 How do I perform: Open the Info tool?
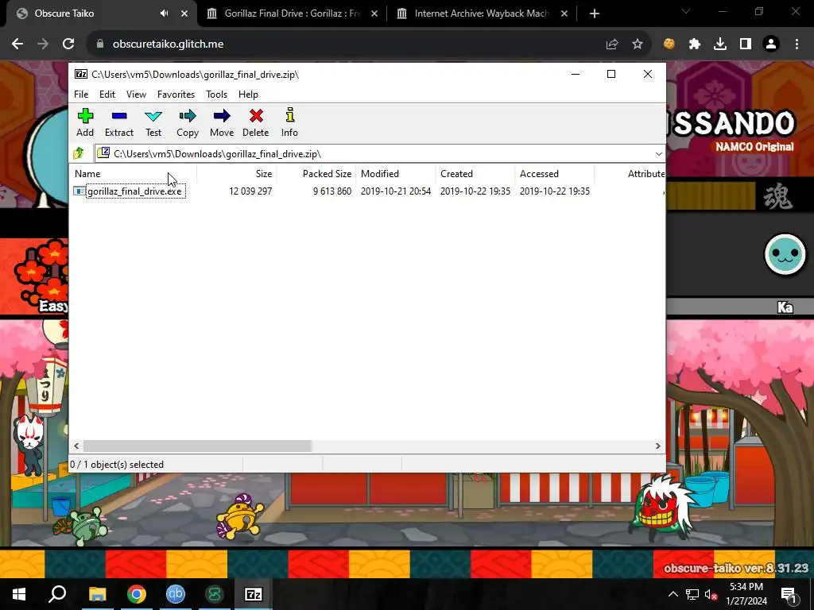pyautogui.click(x=289, y=122)
